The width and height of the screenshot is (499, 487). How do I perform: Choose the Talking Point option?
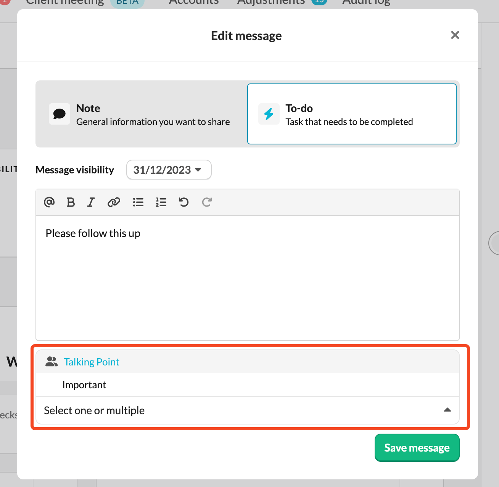click(92, 362)
